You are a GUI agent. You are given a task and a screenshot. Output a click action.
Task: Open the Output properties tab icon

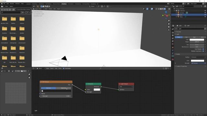click(x=173, y=35)
